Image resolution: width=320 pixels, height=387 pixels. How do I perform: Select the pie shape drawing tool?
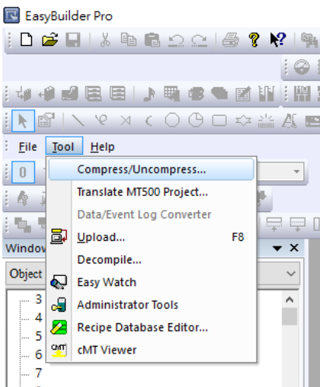pyautogui.click(x=196, y=120)
